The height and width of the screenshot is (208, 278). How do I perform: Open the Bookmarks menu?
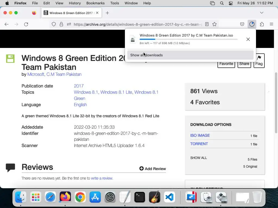point(95,3)
